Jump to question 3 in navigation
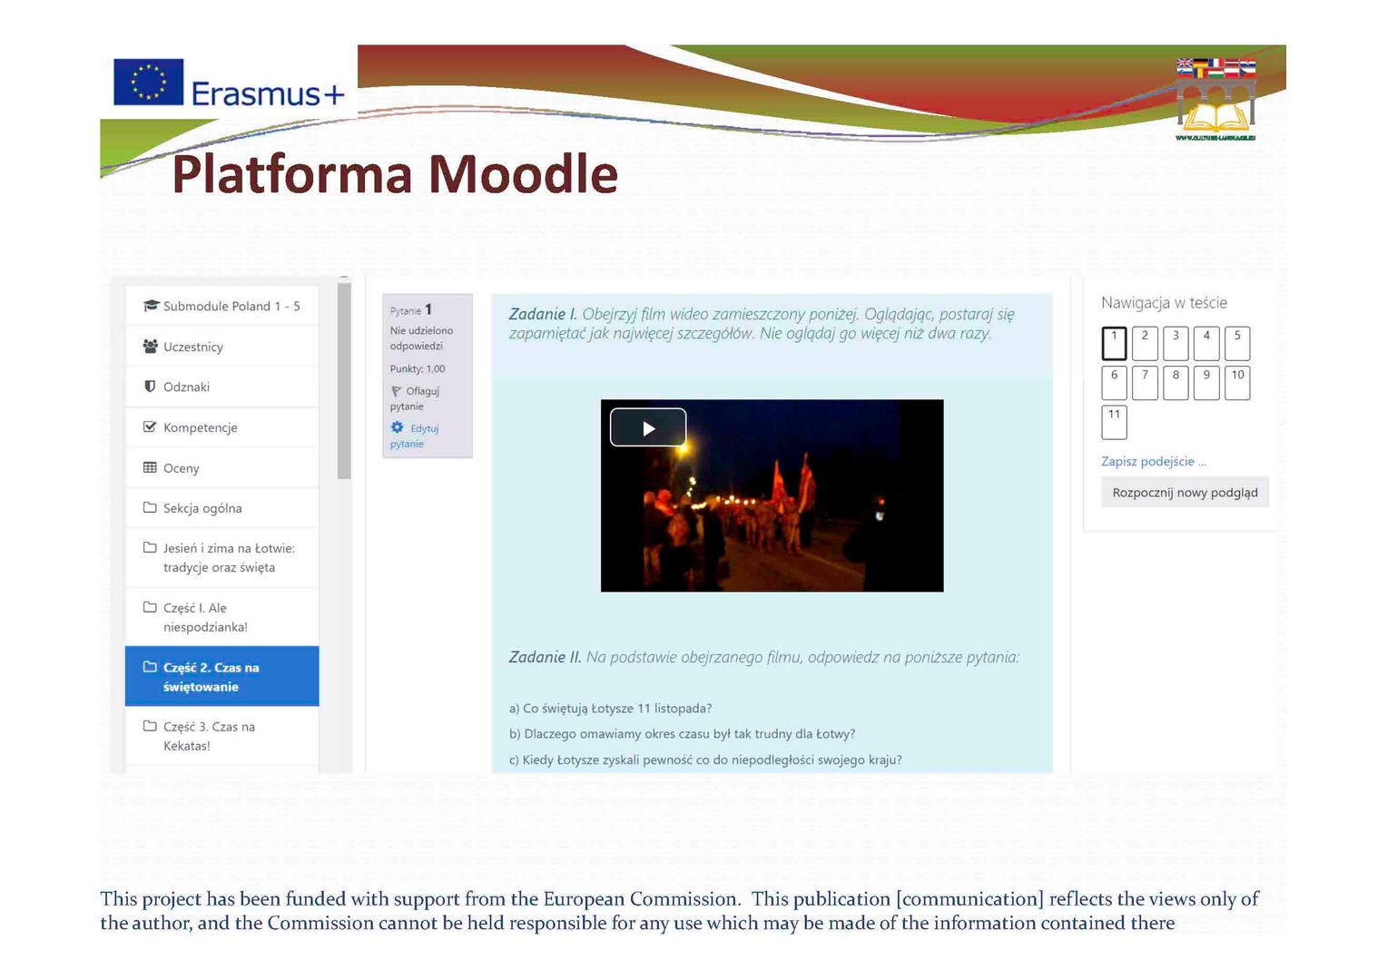The height and width of the screenshot is (980, 1387). point(1176,343)
